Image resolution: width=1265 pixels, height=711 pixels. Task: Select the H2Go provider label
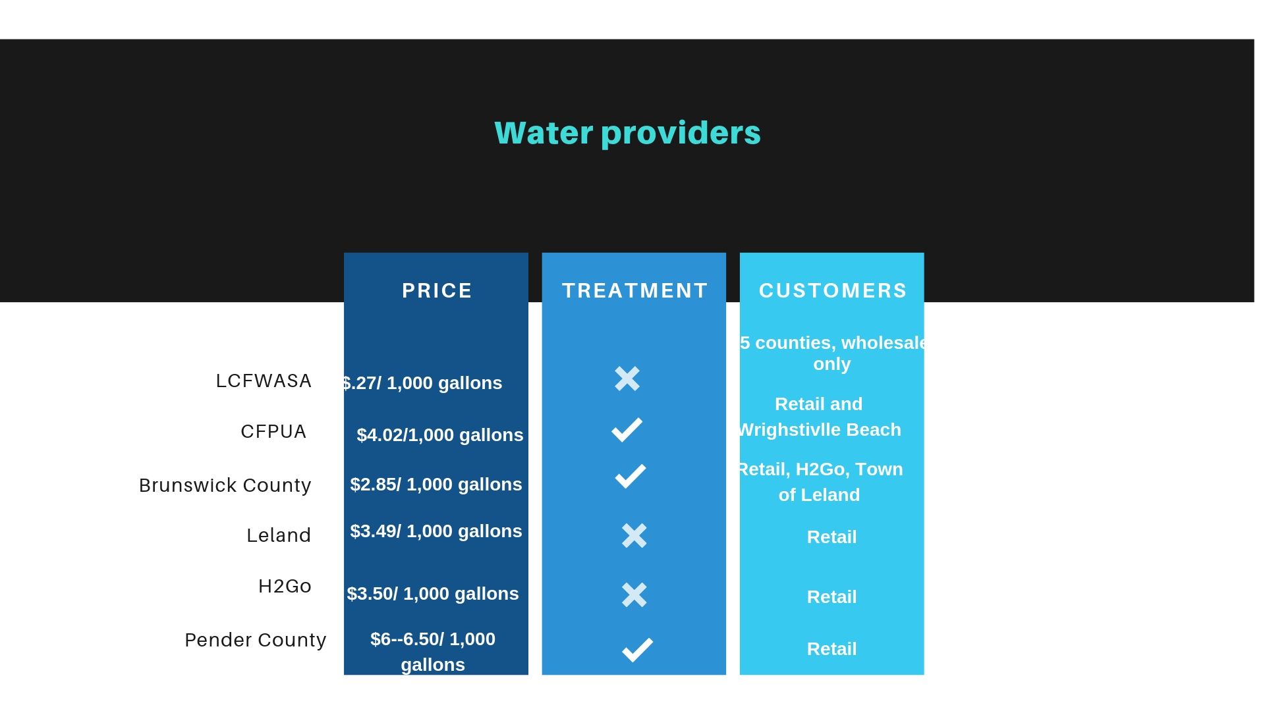click(285, 586)
